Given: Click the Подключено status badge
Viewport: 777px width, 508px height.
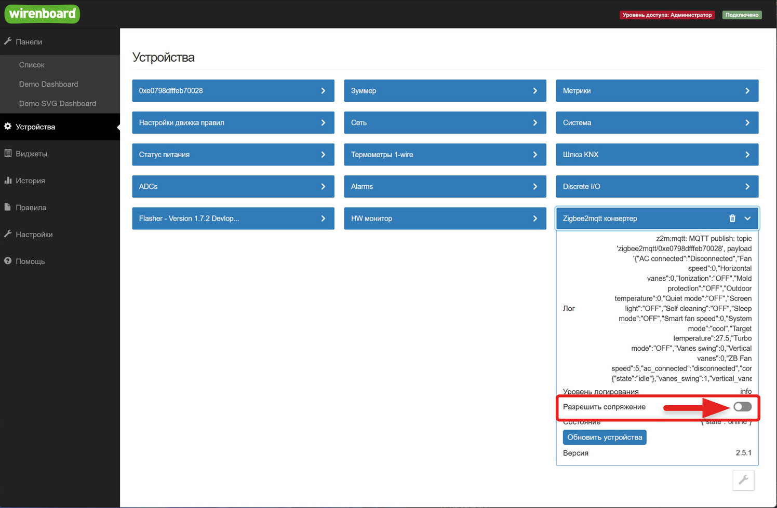Looking at the screenshot, I should (742, 15).
